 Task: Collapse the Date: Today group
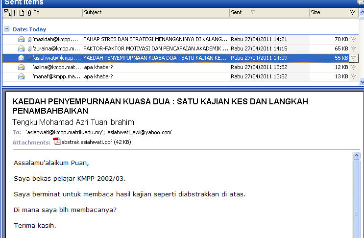[x=7, y=29]
